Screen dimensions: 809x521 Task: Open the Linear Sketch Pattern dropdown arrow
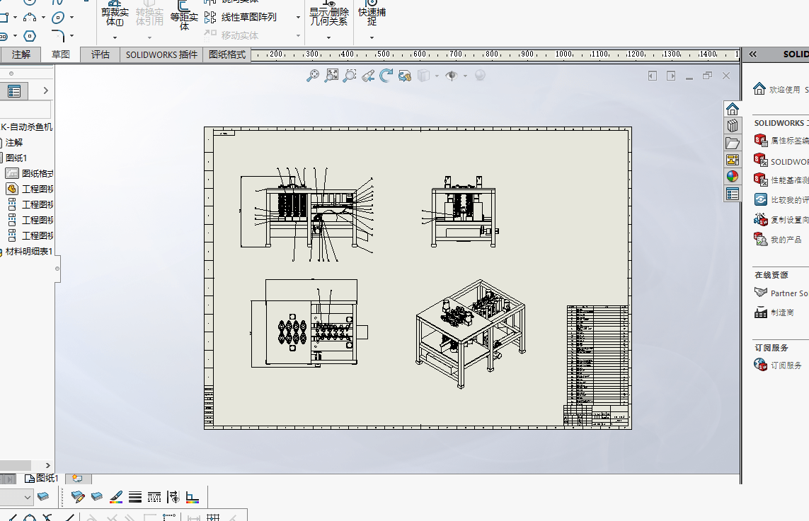(298, 18)
